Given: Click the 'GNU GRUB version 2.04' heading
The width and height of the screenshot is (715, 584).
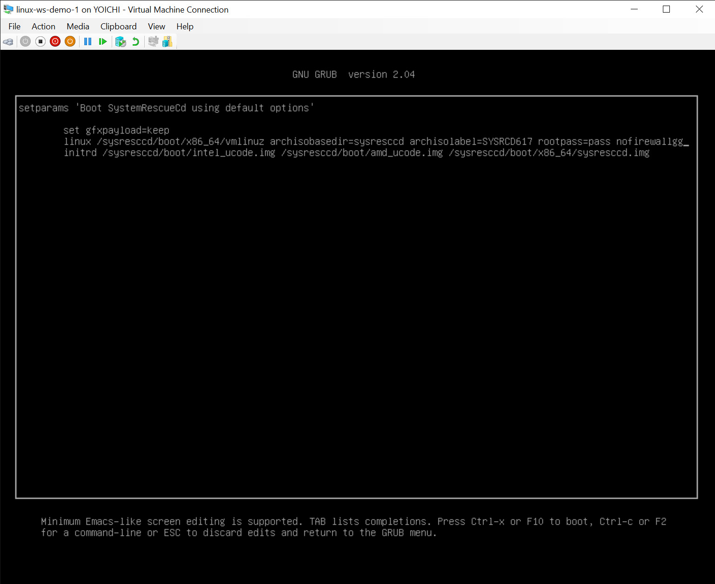Looking at the screenshot, I should (353, 75).
